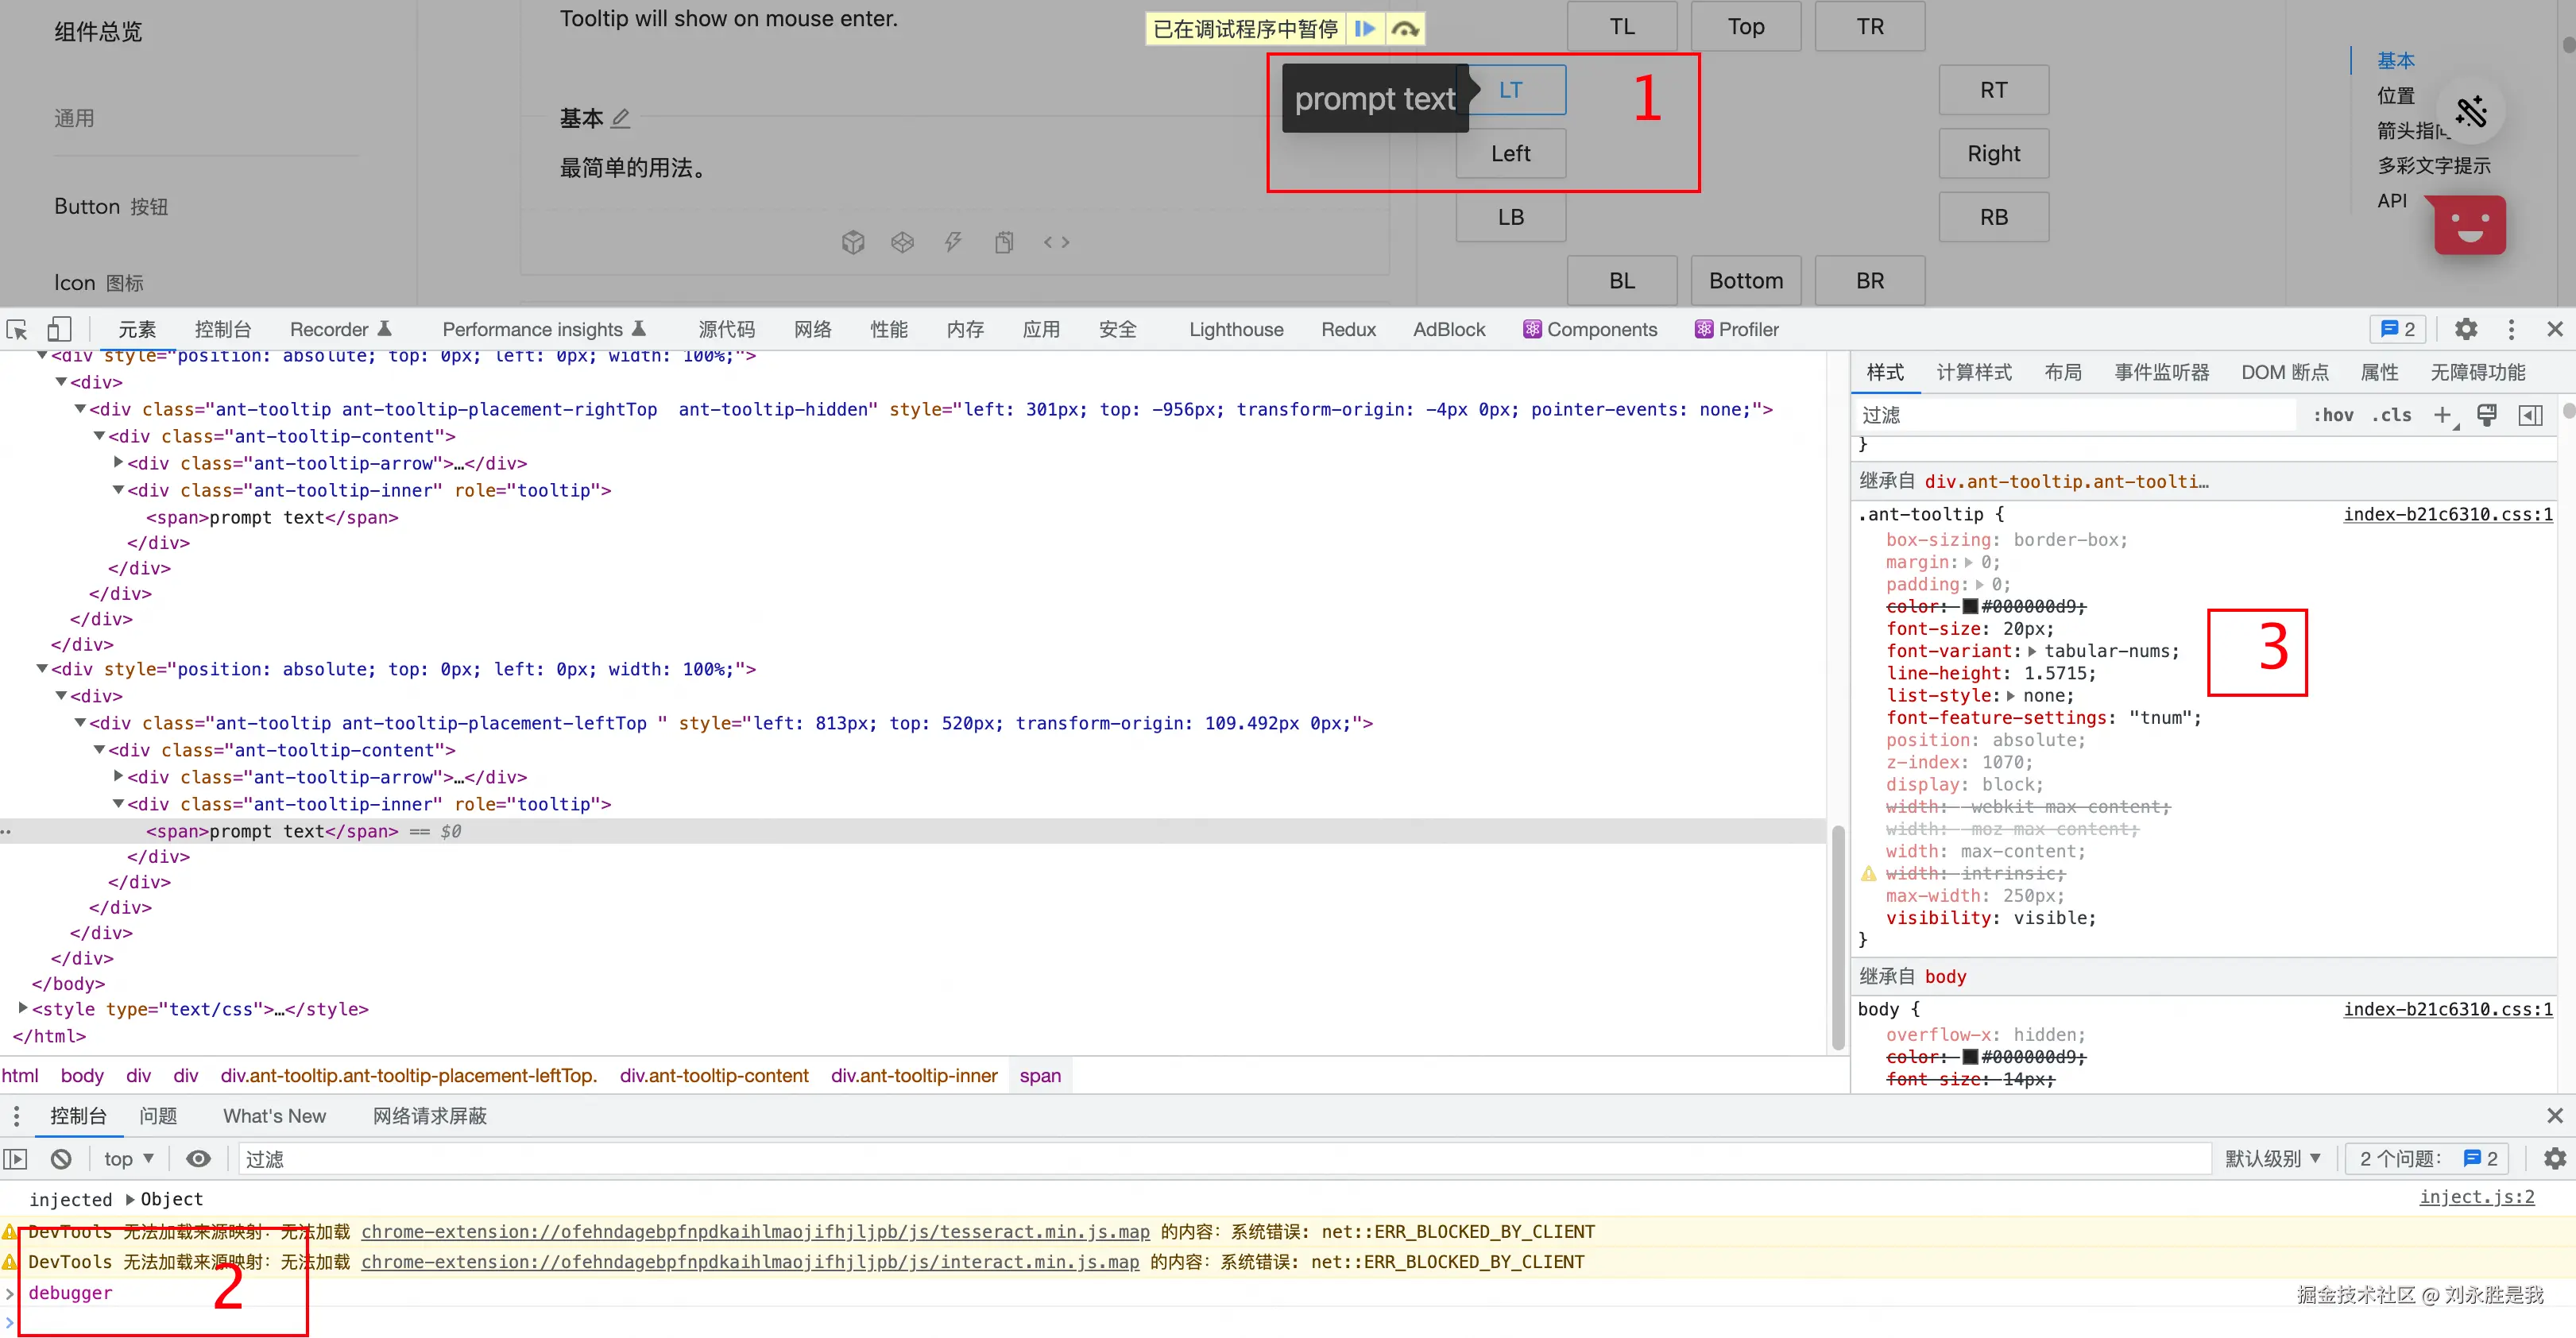Open the 事件监听器 tab
This screenshot has width=2576, height=1338.
[x=2162, y=372]
